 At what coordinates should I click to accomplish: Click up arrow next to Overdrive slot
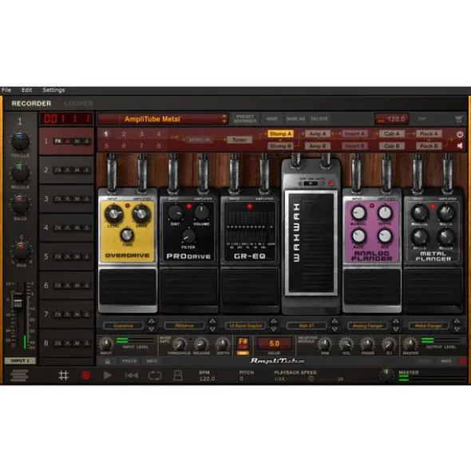pyautogui.click(x=152, y=321)
